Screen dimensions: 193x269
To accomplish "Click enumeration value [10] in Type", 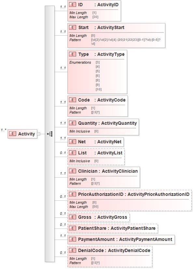I will 99,89.
